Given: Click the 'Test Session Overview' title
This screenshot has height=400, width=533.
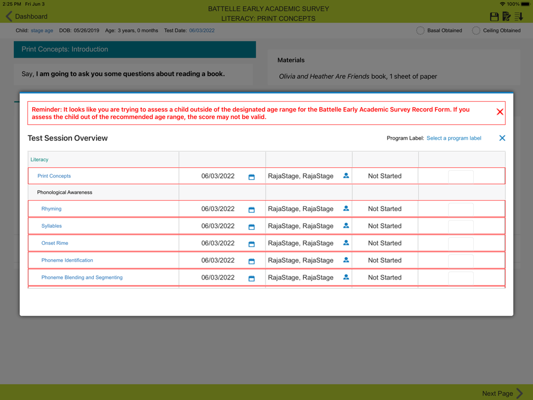Looking at the screenshot, I should tap(68, 138).
